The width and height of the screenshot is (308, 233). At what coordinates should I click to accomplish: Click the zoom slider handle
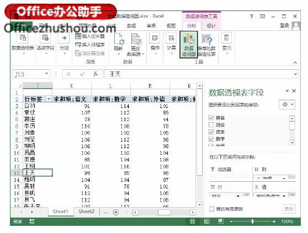[x=252, y=221]
